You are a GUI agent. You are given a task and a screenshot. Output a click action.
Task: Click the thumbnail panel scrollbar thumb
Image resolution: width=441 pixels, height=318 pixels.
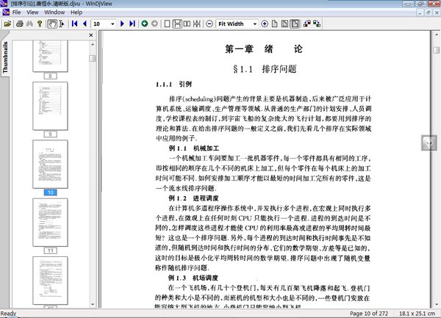pyautogui.click(x=93, y=58)
